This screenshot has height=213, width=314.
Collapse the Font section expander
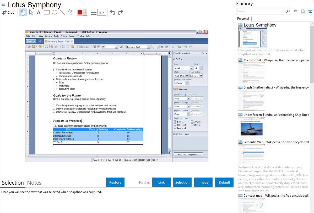coord(174,59)
